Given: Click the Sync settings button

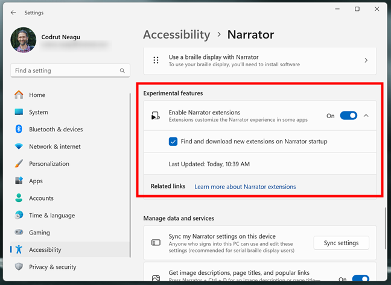Looking at the screenshot, I should tap(341, 243).
